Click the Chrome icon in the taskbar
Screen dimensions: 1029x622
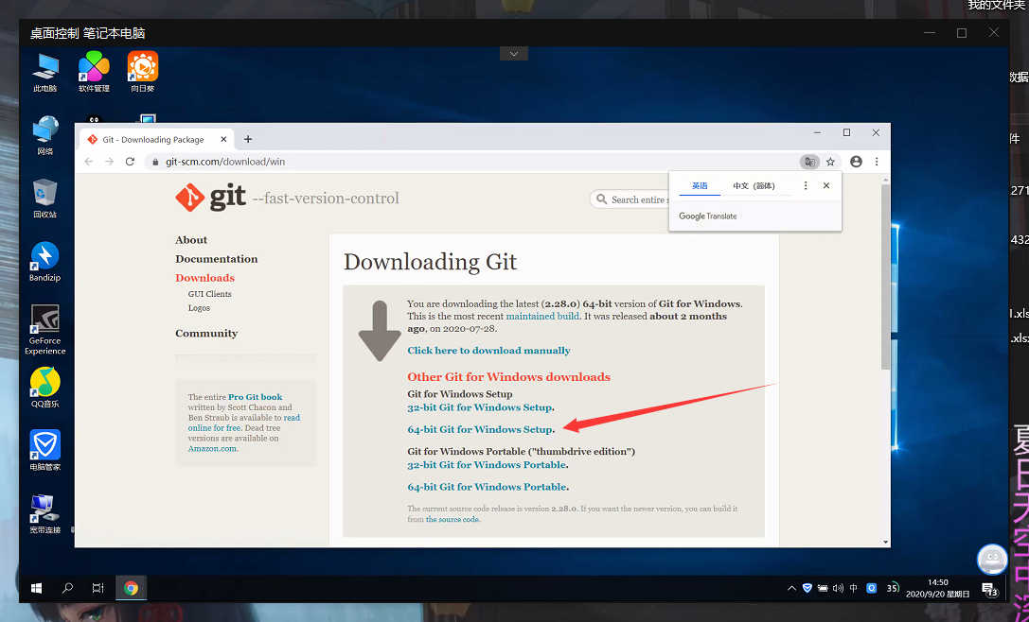[x=131, y=588]
